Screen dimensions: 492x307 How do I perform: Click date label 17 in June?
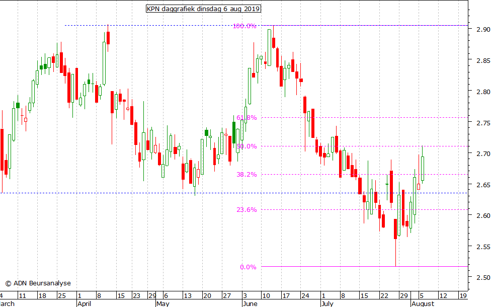[286, 296]
